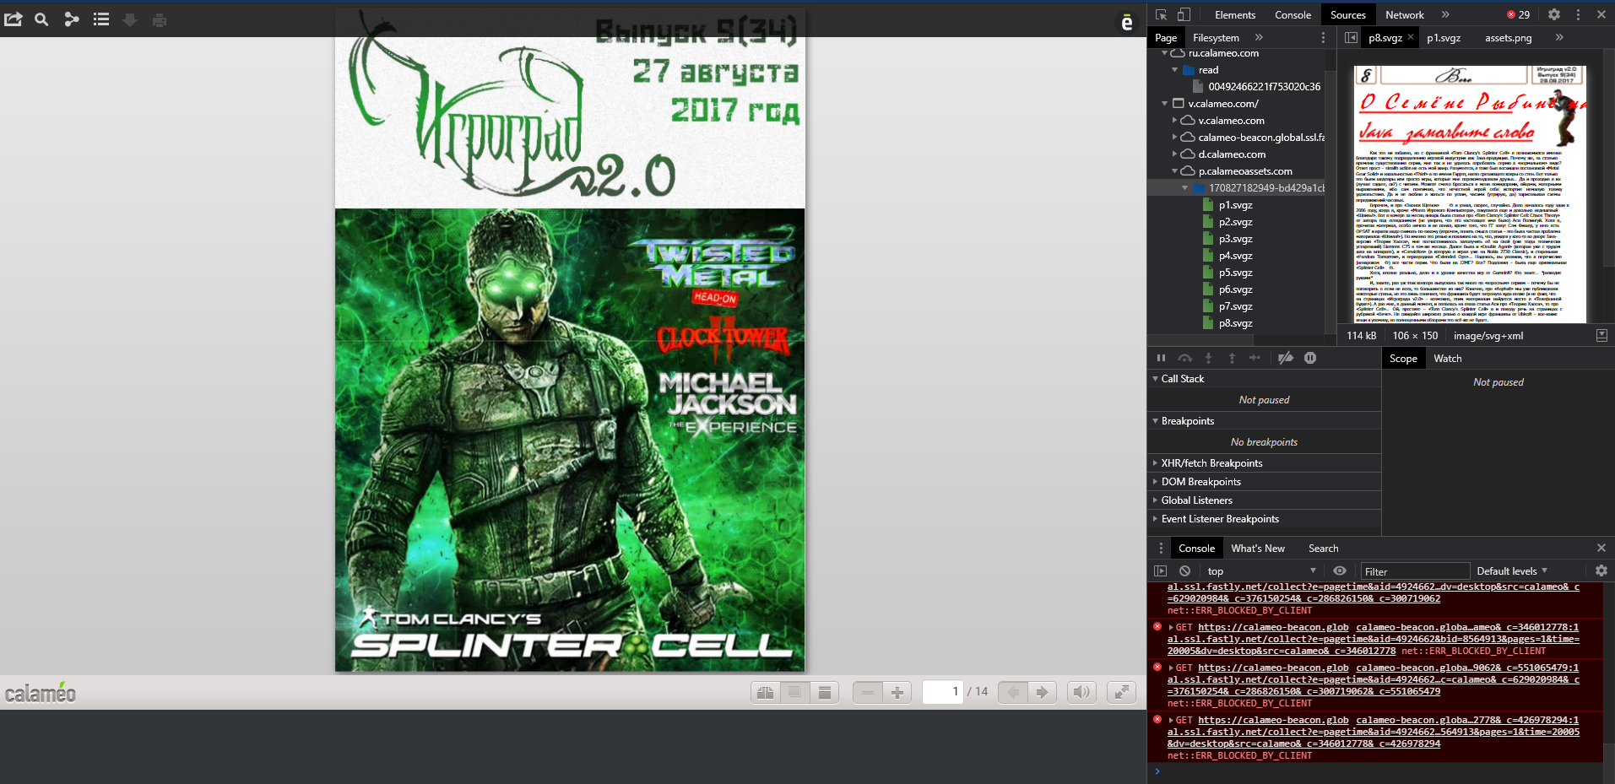Click the step debugger arrow icon
Viewport: 1615px width, 784px height.
pyautogui.click(x=1255, y=358)
